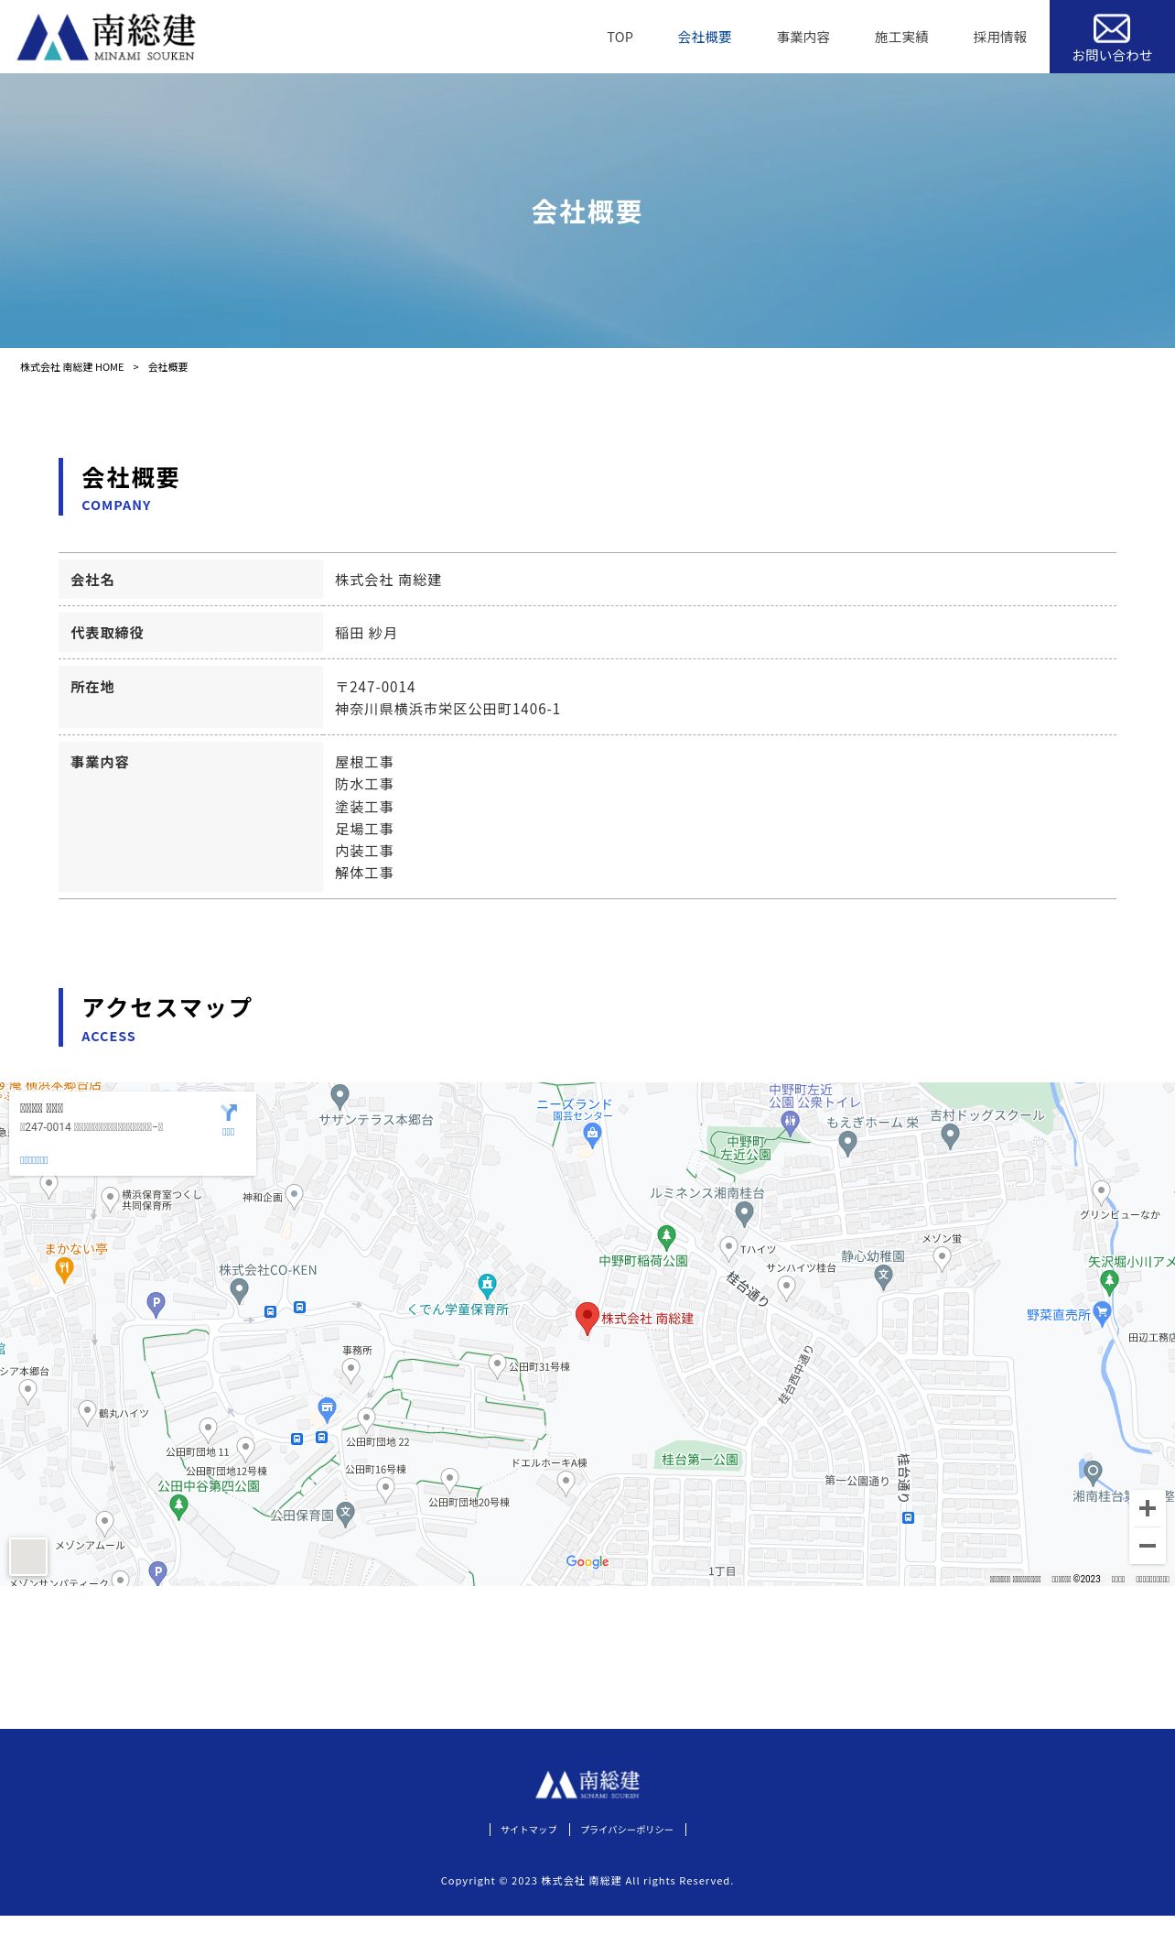Screen dimensions: 1175x1934
Task: Click the Google logo on map
Action: (587, 1562)
